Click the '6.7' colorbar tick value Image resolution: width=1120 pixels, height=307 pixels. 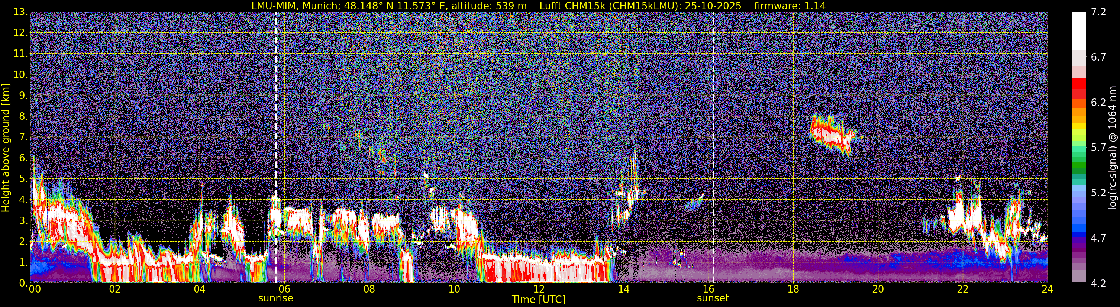tap(1098, 57)
